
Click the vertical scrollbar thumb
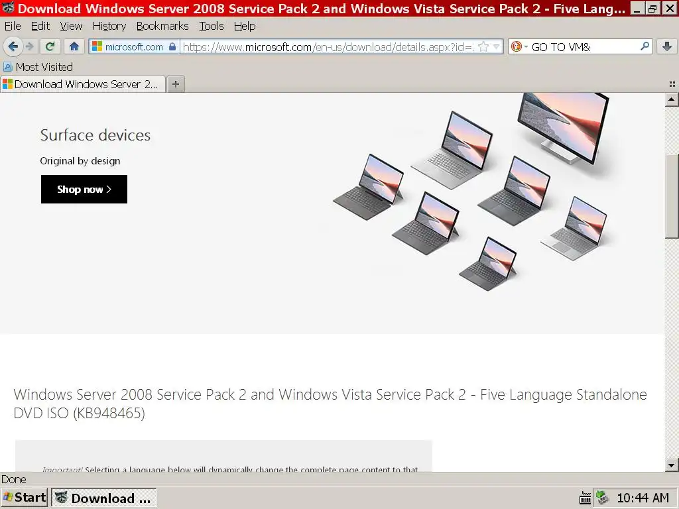tap(672, 196)
